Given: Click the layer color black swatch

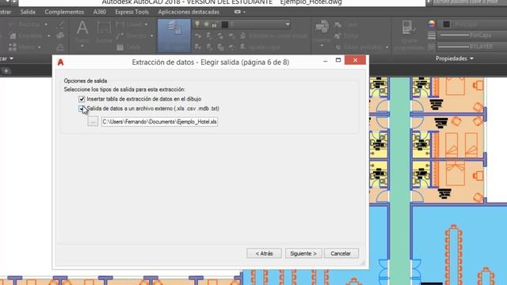Looking at the screenshot, I should click(x=225, y=25).
